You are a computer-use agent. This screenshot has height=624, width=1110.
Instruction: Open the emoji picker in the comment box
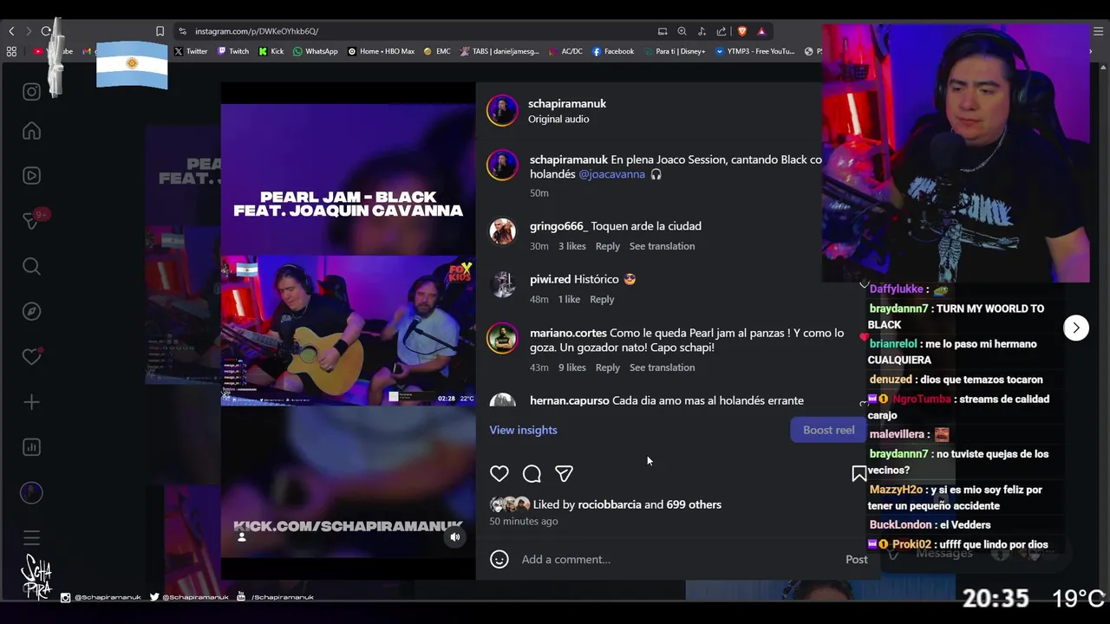(x=499, y=559)
